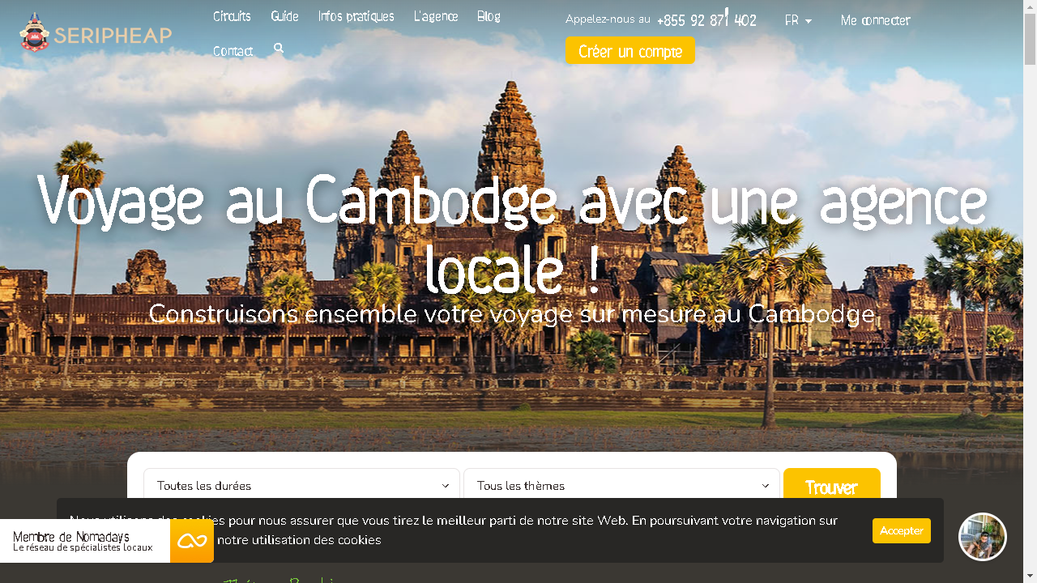Open Infos pratiques
This screenshot has width=1037, height=583.
click(356, 15)
